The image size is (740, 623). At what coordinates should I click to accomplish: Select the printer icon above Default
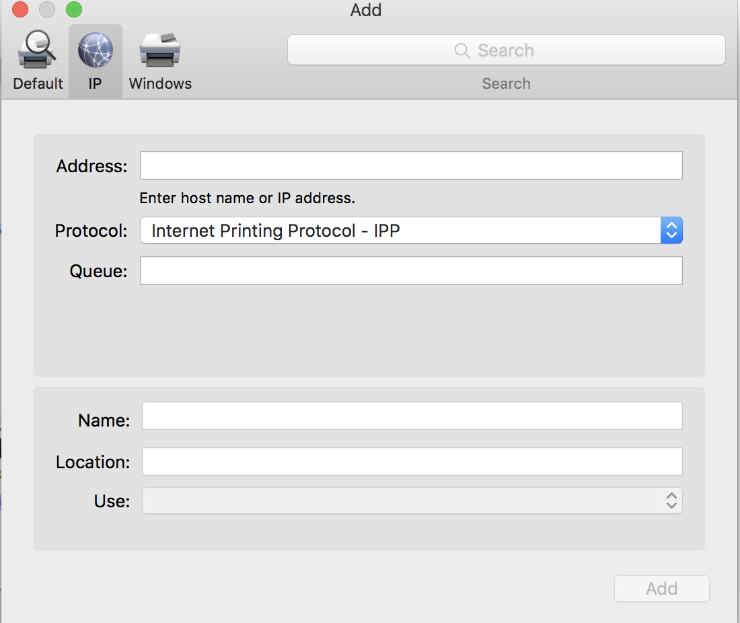[37, 48]
